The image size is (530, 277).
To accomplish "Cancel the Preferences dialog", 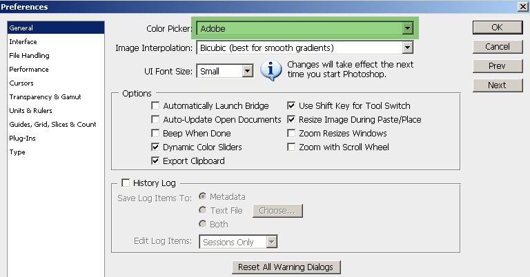I will [x=497, y=47].
